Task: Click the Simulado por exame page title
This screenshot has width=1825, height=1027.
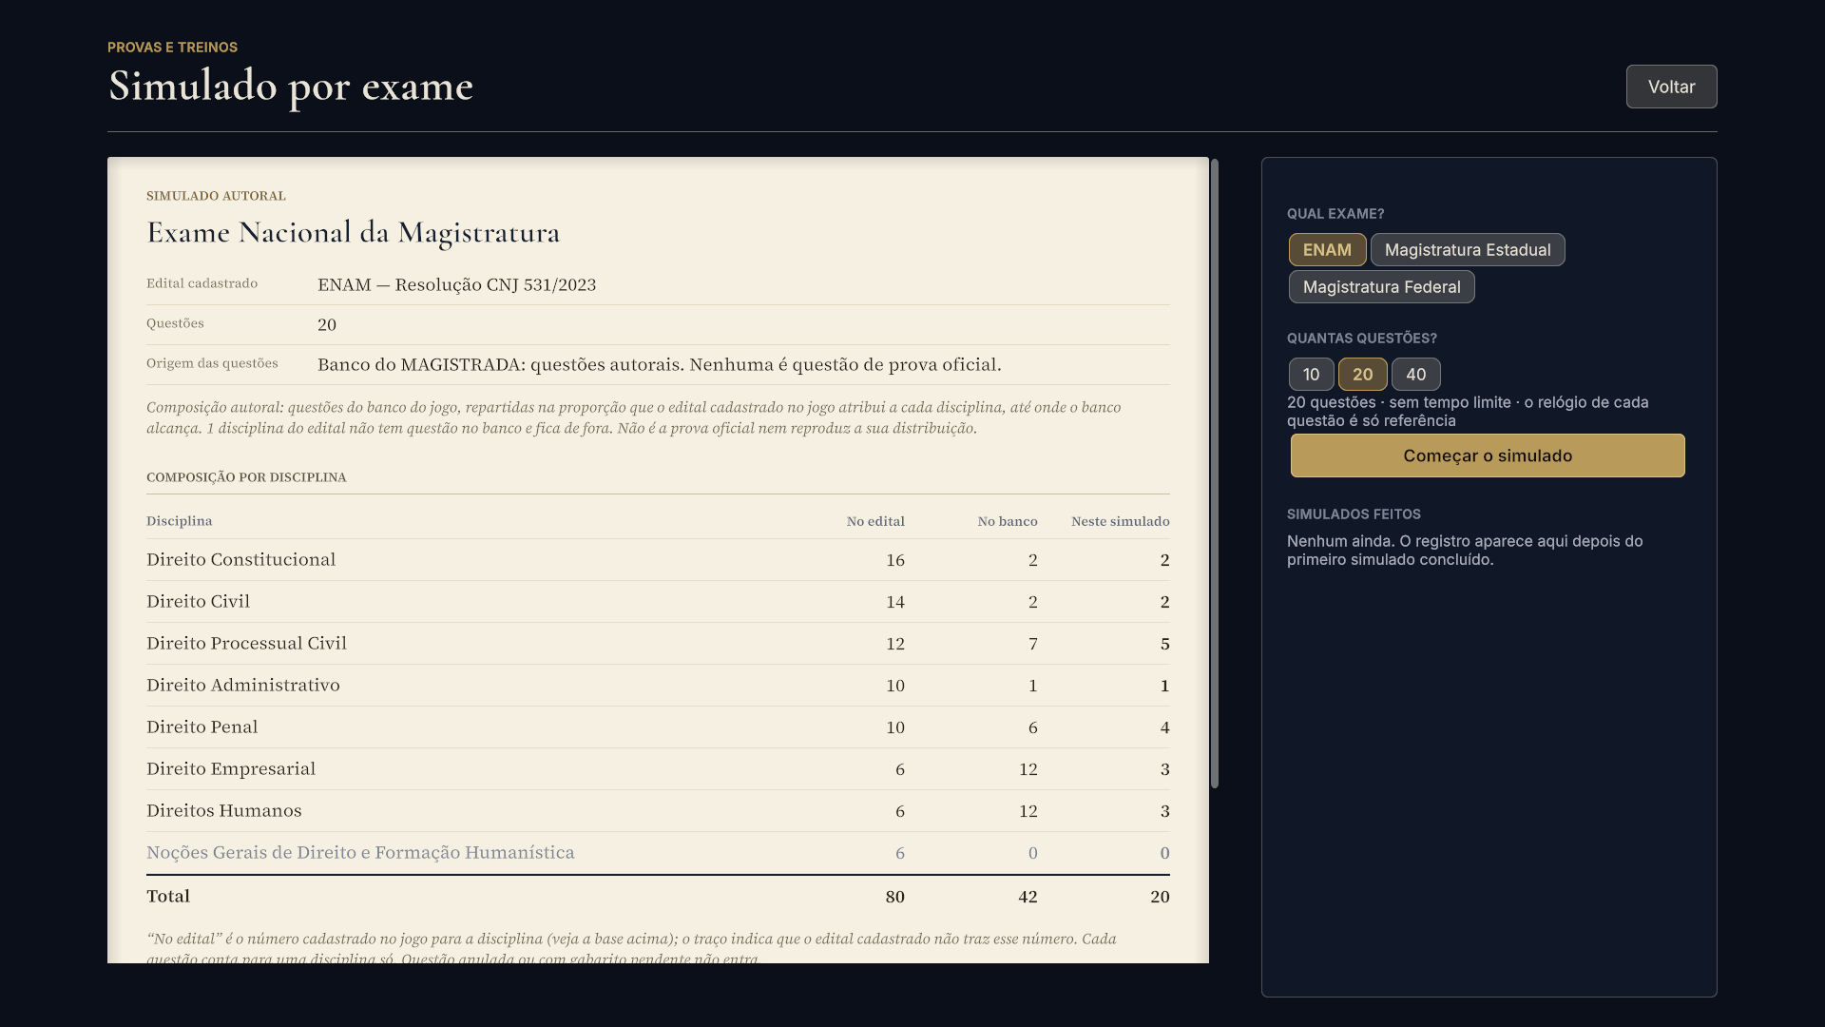Action: pyautogui.click(x=291, y=87)
